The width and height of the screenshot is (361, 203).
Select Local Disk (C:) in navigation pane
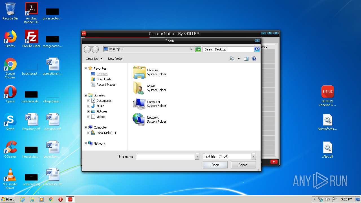coord(103,133)
